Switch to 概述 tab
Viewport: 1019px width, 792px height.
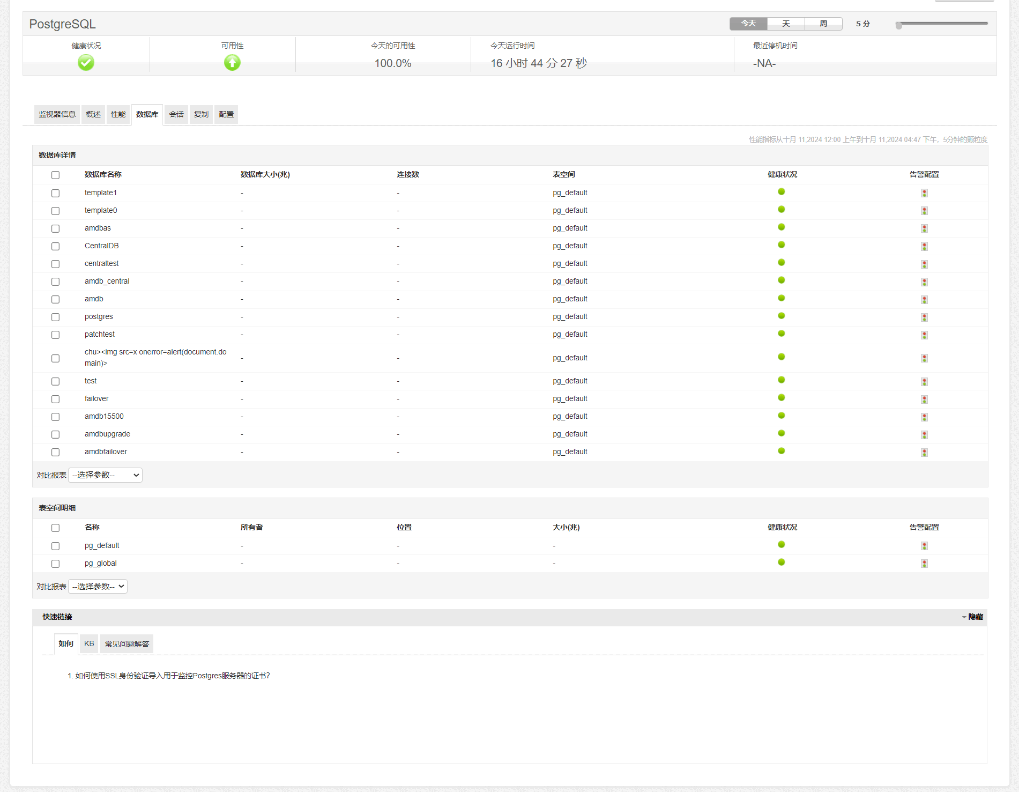93,114
